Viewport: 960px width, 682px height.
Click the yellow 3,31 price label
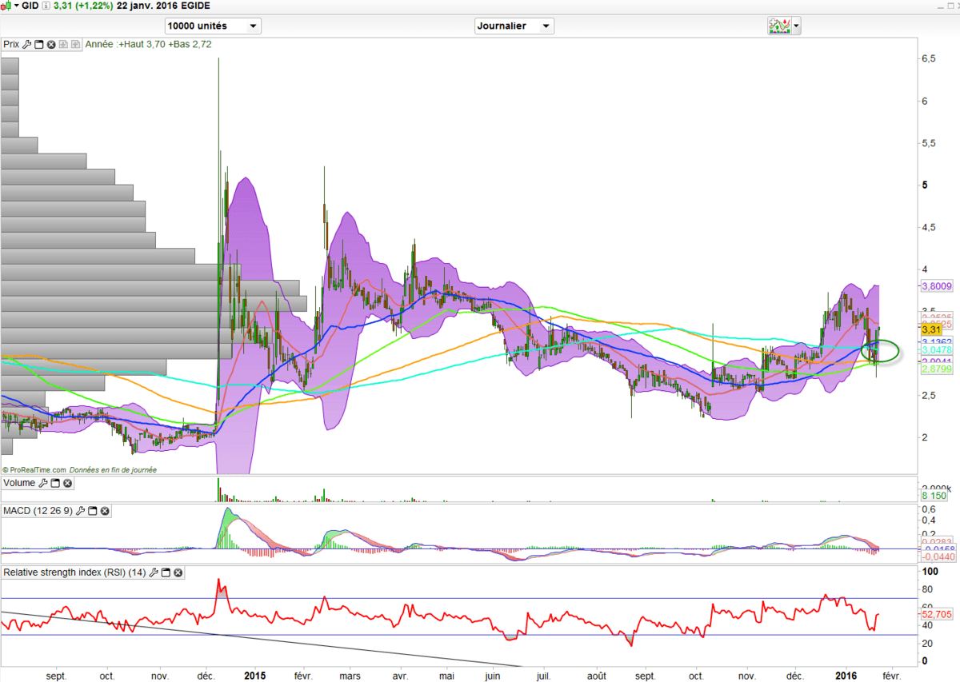click(x=930, y=329)
